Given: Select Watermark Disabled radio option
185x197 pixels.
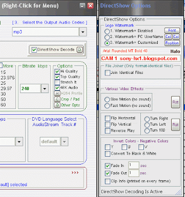Looking at the screenshot, I should (x=107, y=31).
